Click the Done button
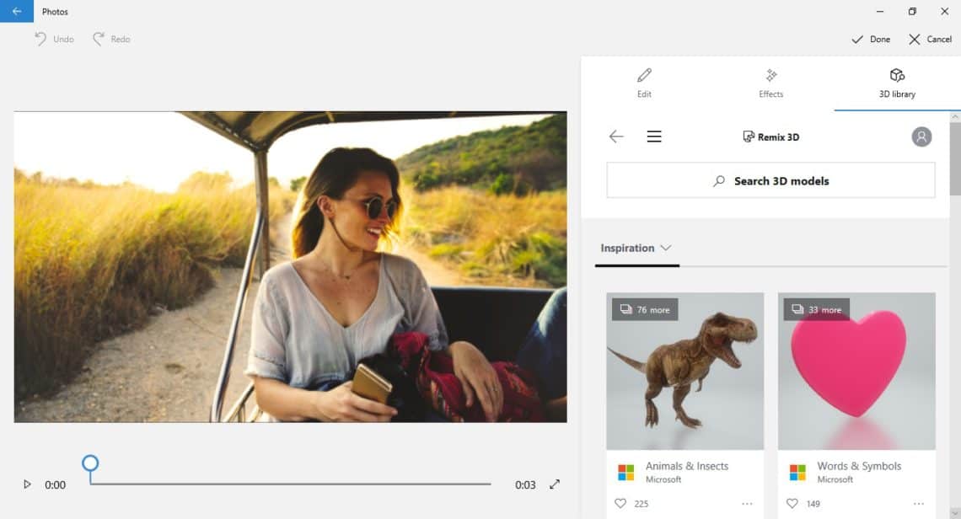This screenshot has height=519, width=961. tap(869, 39)
